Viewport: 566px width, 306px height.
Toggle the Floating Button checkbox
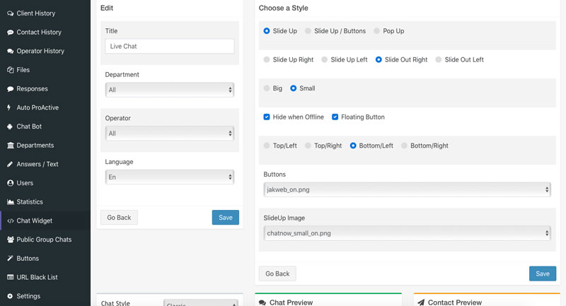[335, 117]
